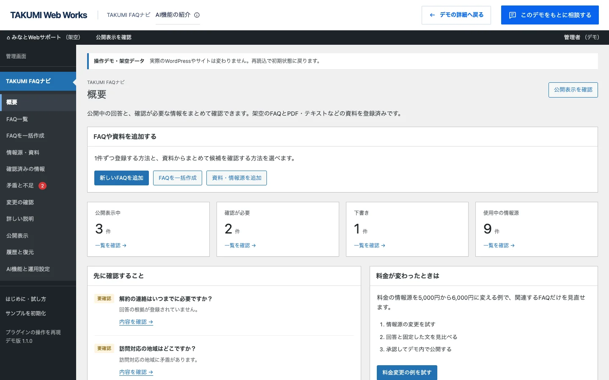The height and width of the screenshot is (380, 609).
Task: Click 内容を確認 link for 訪問対応の地域 question
Action: point(136,372)
